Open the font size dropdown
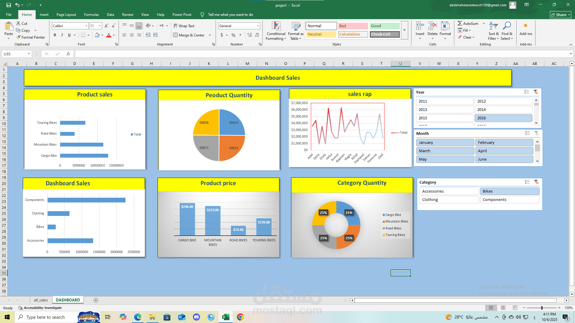Screen dimensions: 575x323 100,26
